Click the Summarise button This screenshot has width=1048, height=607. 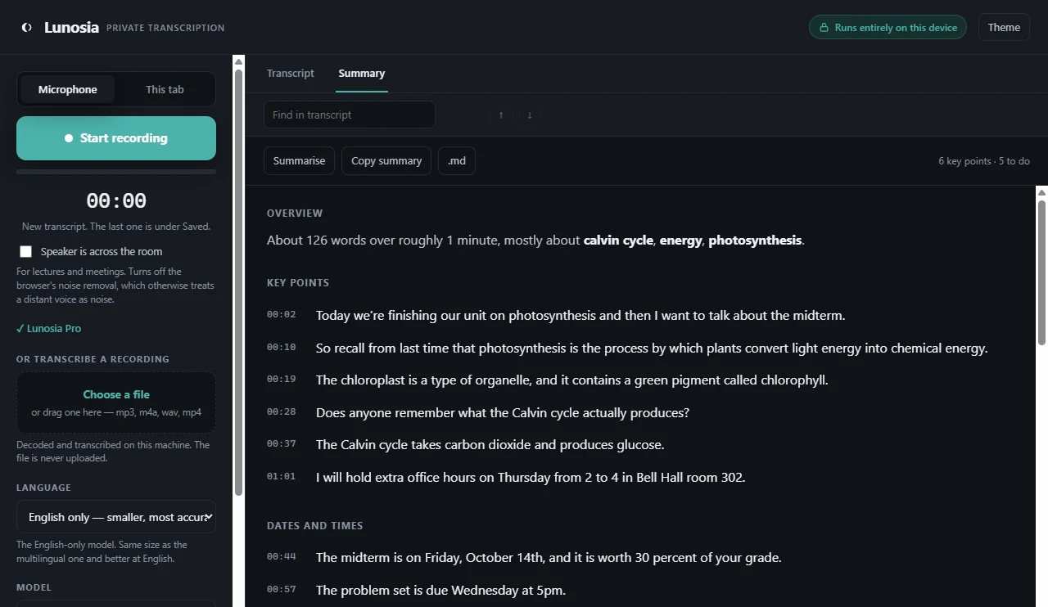[x=299, y=160]
